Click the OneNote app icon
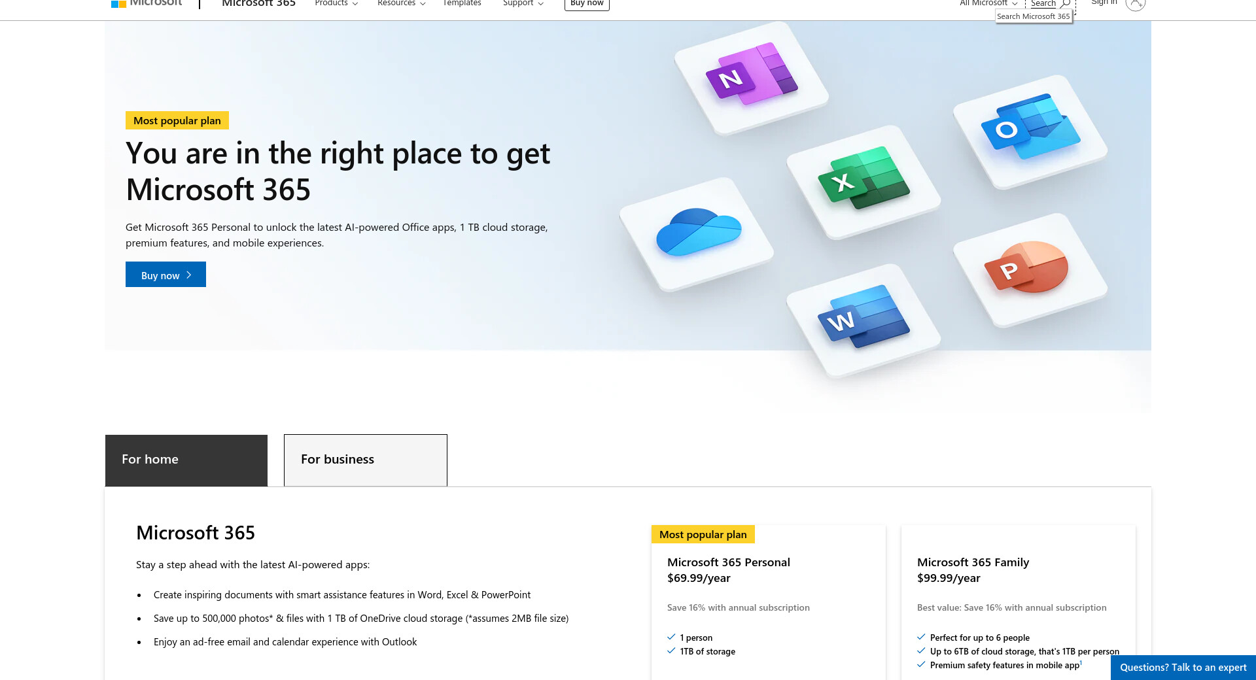The image size is (1256, 680). point(752,75)
